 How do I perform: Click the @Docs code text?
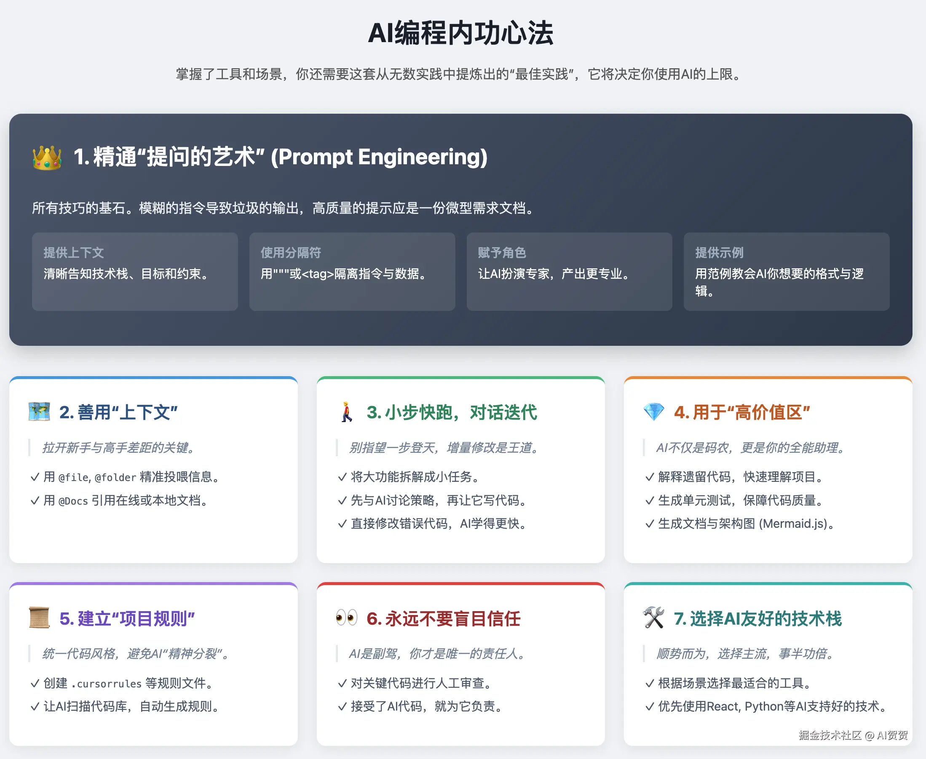click(73, 501)
